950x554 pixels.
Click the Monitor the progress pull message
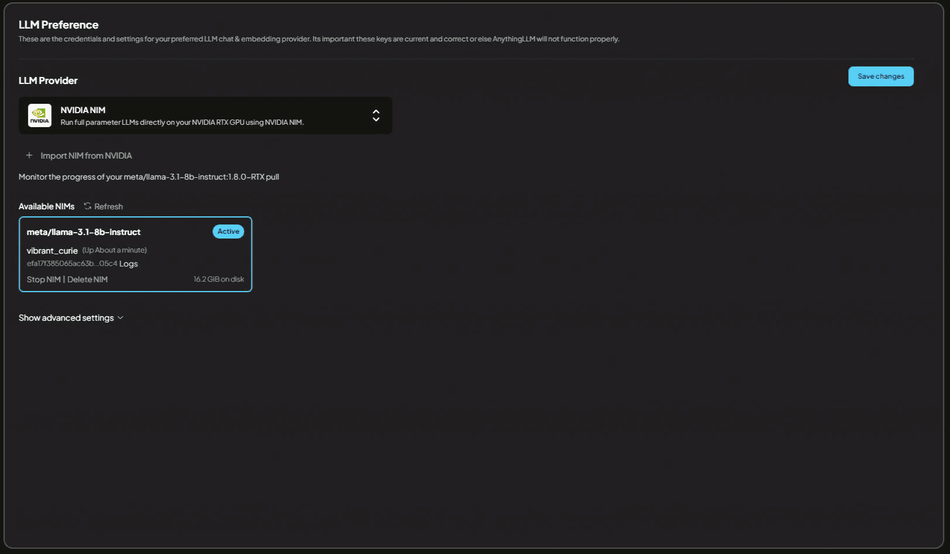(x=148, y=177)
